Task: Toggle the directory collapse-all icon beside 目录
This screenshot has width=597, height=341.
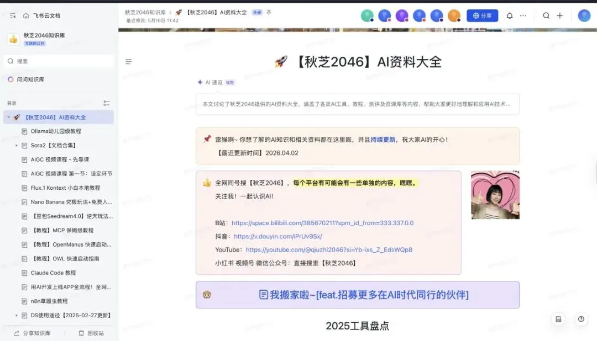Action: pos(107,103)
